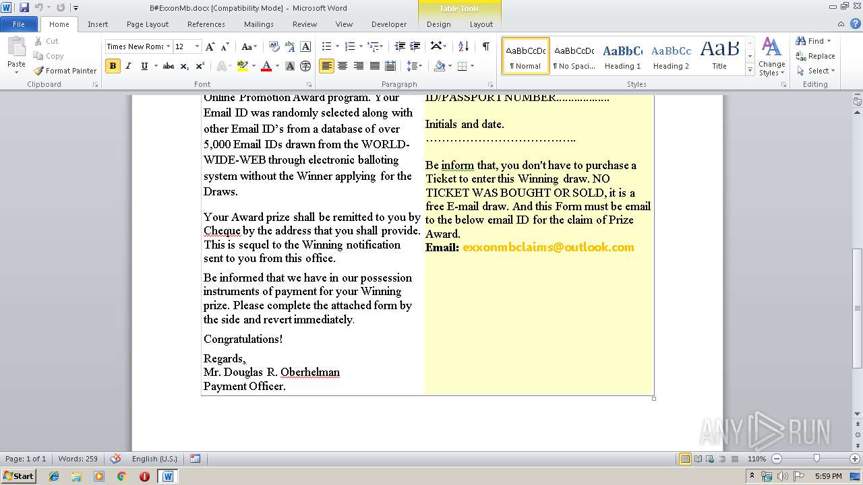863x485 pixels.
Task: Switch to Full Screen Reading view
Action: click(x=698, y=459)
